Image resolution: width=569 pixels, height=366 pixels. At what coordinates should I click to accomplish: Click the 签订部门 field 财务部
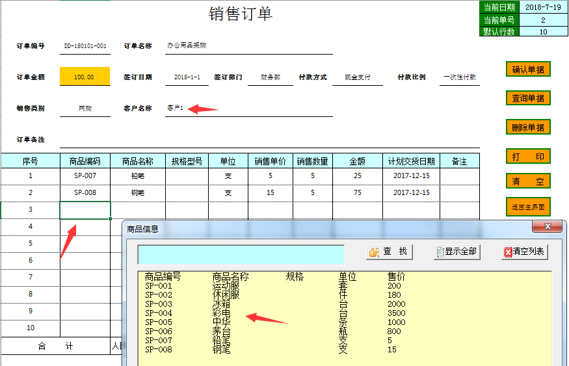pyautogui.click(x=271, y=77)
